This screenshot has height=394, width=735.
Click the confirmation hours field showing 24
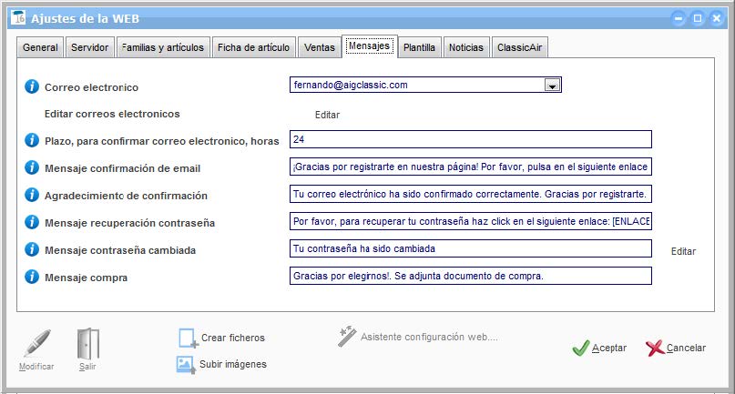coord(470,139)
